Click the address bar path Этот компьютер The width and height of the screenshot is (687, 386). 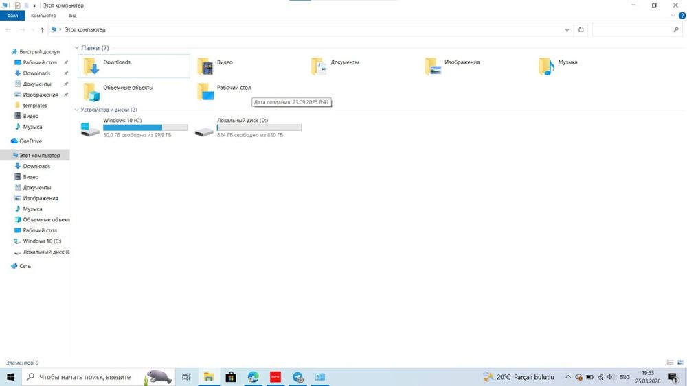(85, 29)
